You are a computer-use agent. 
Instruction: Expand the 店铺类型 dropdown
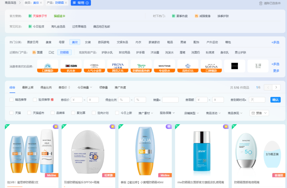(191, 113)
